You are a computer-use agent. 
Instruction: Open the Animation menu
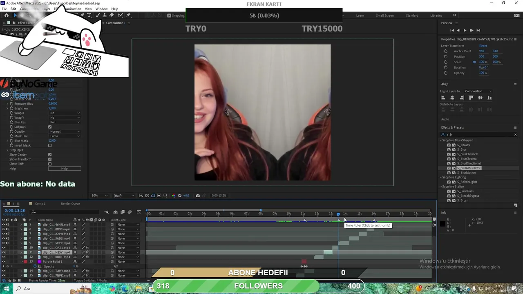click(x=73, y=9)
